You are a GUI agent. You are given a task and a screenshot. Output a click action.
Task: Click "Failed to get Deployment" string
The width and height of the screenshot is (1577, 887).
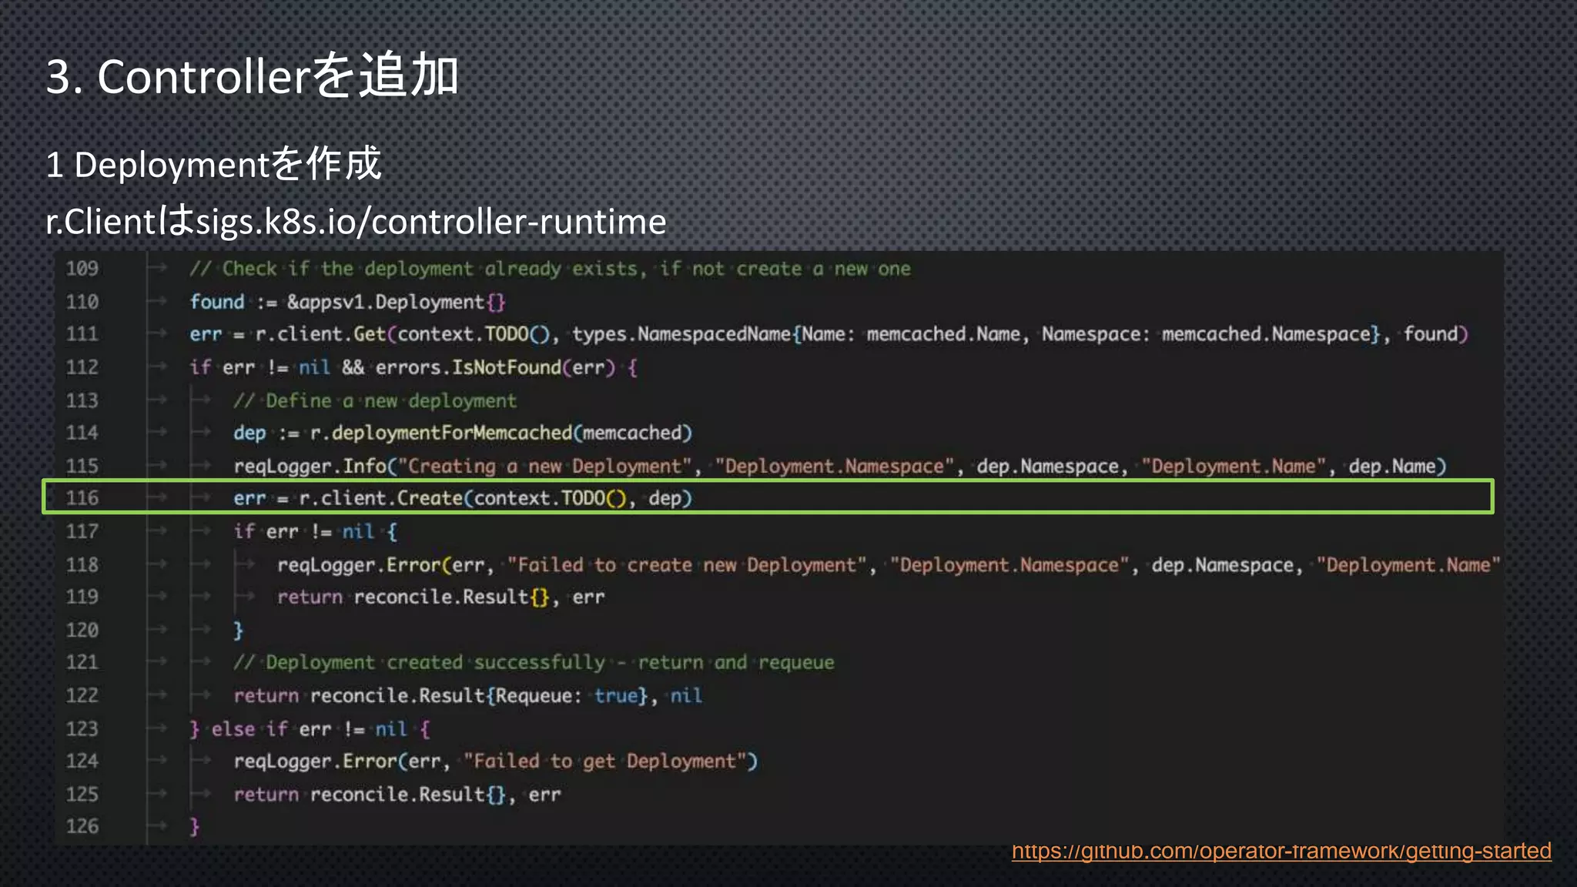coord(604,761)
